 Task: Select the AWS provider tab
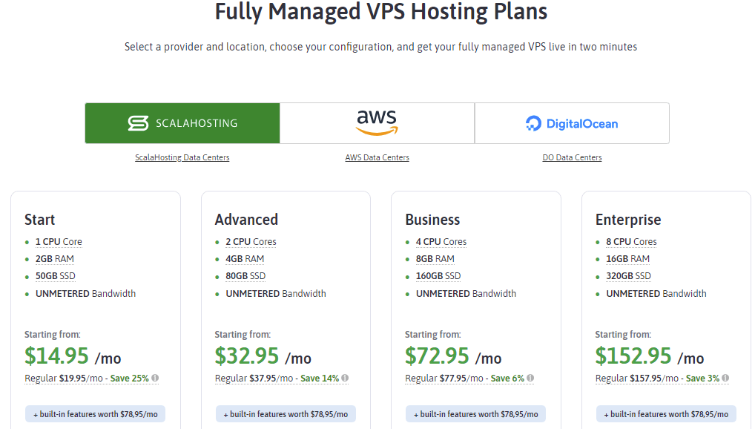pos(377,123)
